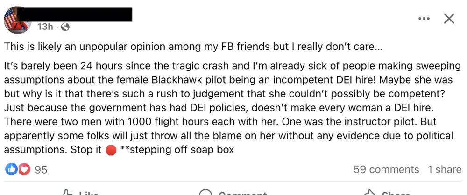The height and width of the screenshot is (195, 467).
Task: Click the globe public-privacy icon
Action: pos(65,27)
